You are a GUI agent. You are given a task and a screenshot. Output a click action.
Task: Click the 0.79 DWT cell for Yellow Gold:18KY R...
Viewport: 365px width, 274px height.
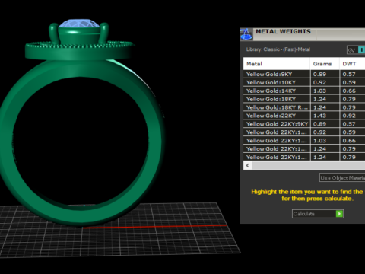click(x=352, y=107)
